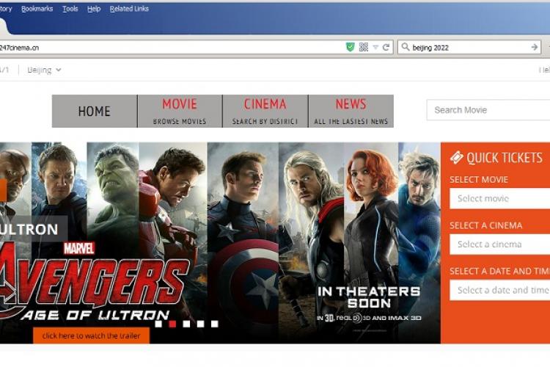Viewport: 550px width, 367px height.
Task: Click the Search Movie input field
Action: coord(488,110)
